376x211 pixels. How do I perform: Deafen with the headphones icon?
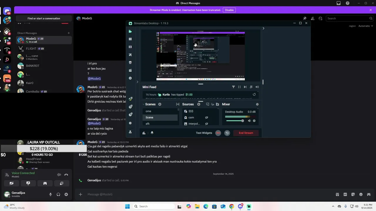[x=58, y=194]
